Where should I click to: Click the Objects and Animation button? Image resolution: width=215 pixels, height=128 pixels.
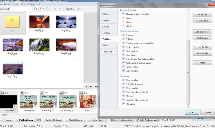click(122, 120)
